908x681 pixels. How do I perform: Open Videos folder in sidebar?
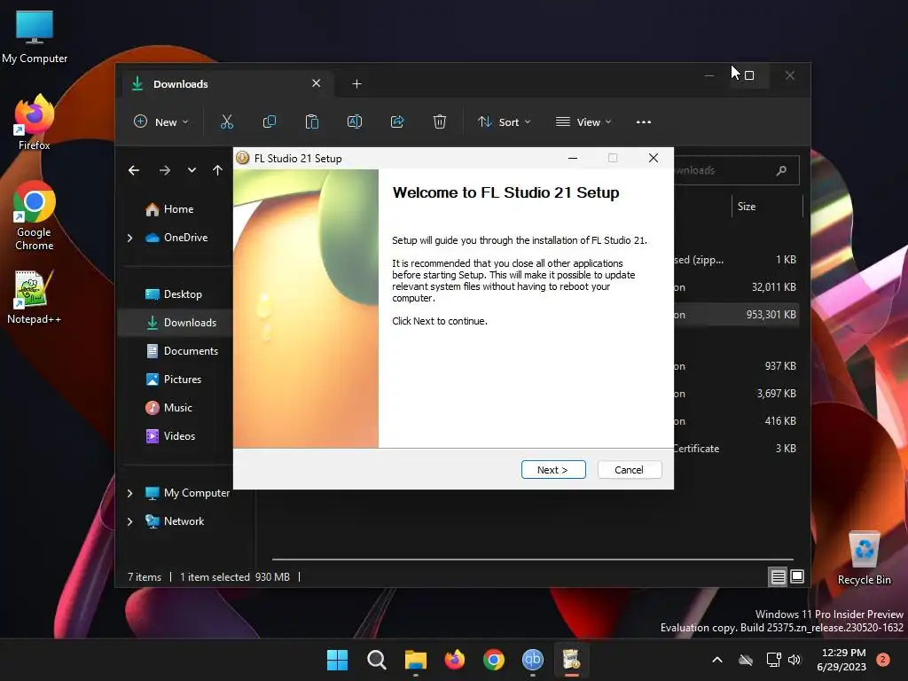pos(169,436)
